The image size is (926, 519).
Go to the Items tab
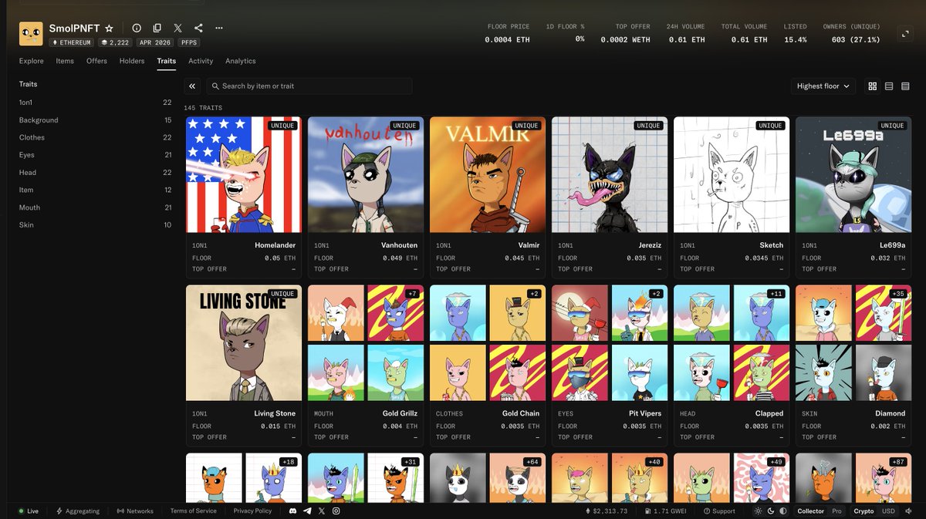pos(65,61)
